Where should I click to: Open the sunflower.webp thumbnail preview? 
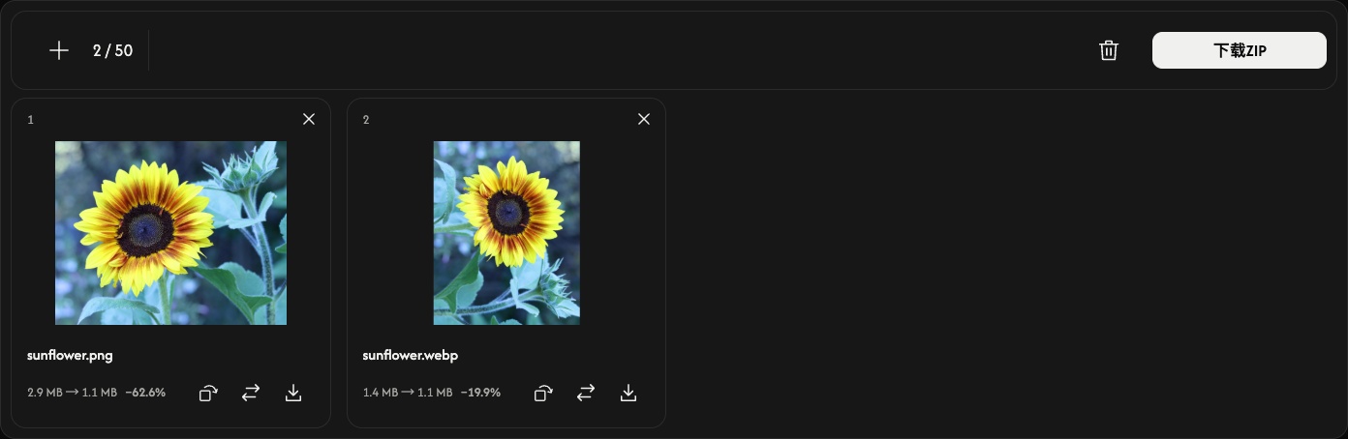(506, 233)
